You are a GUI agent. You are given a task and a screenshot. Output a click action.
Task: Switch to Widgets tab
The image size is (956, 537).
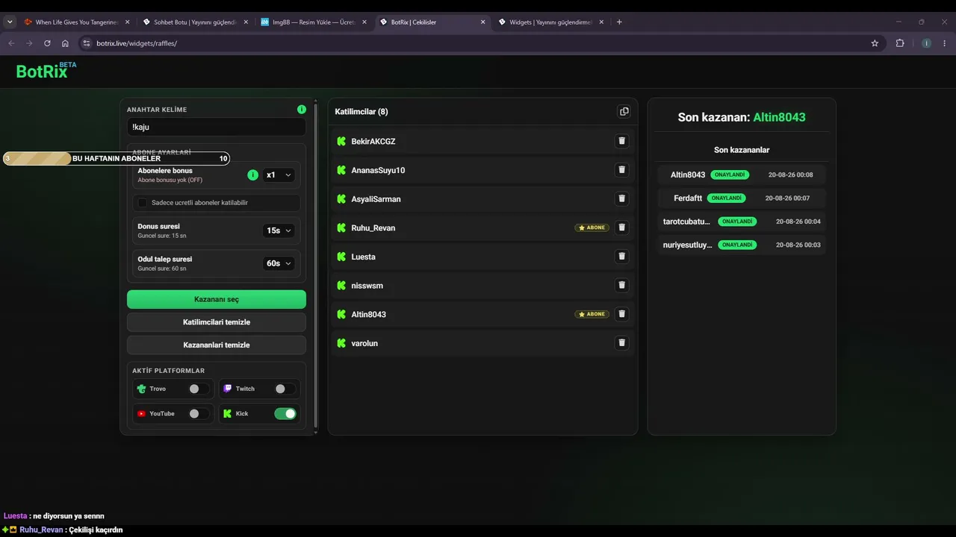click(x=550, y=22)
